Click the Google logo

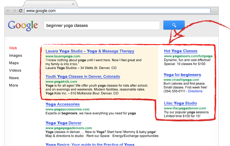pyautogui.click(x=23, y=25)
